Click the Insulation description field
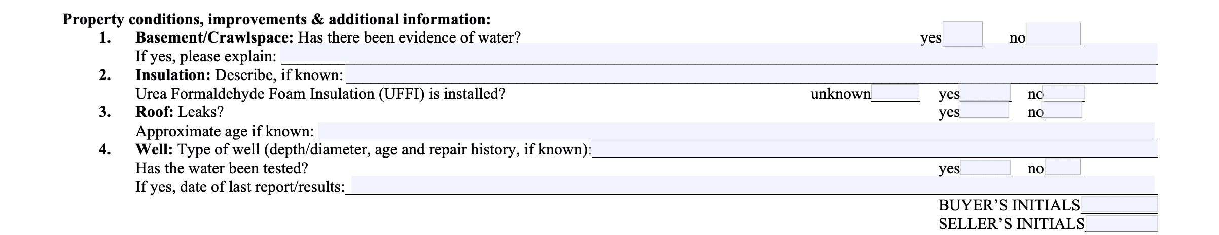 tap(751, 74)
